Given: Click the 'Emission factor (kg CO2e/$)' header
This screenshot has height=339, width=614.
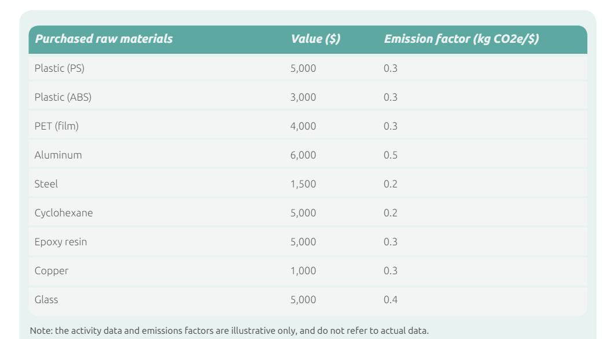Looking at the screenshot, I should (x=461, y=39).
